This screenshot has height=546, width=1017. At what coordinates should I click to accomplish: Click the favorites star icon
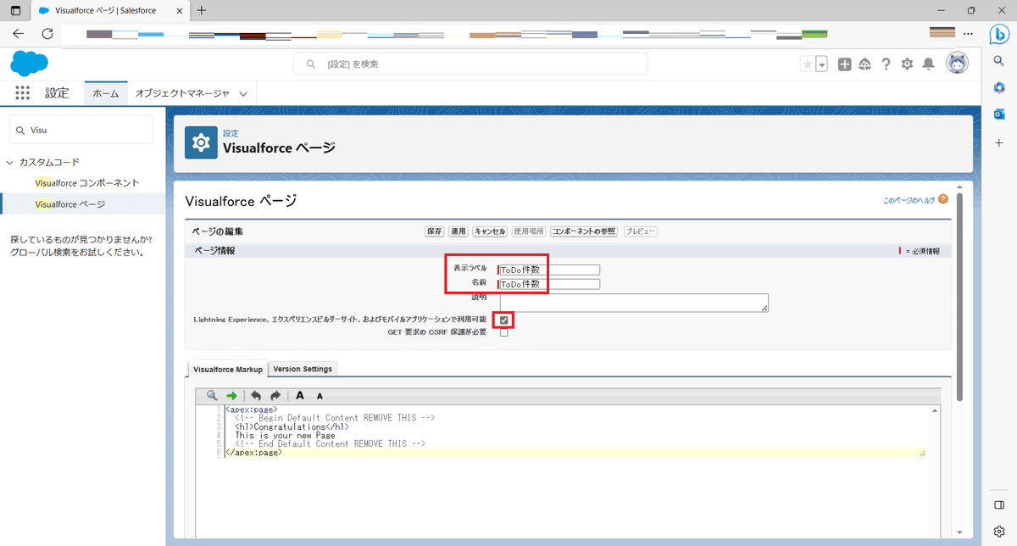(x=807, y=64)
